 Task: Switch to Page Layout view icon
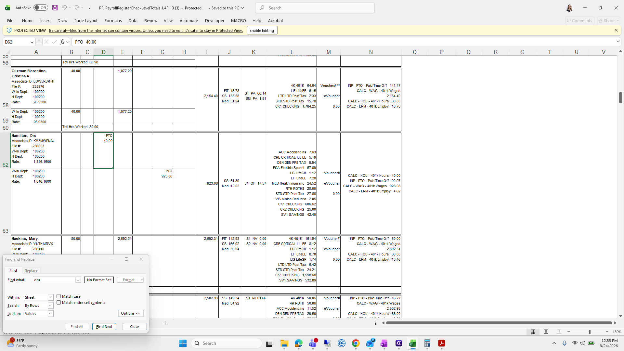pos(546,332)
